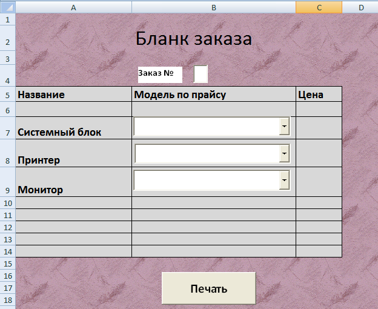Select column B header
Viewport: 378px width, 309px height.
click(214, 7)
